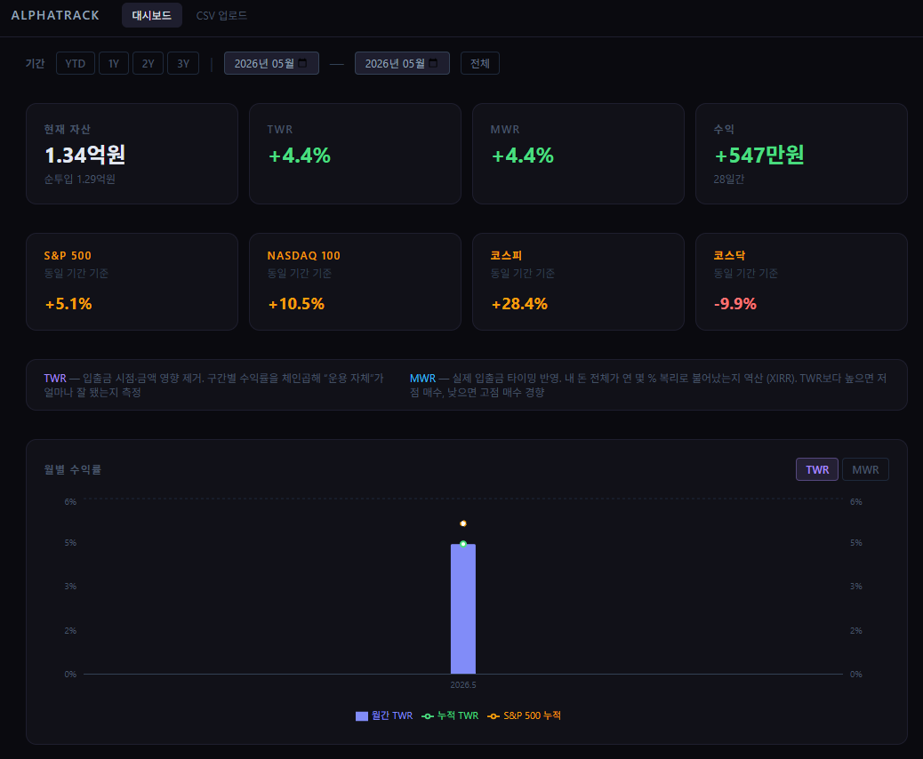Toggle S&P 500 누적 legend series

pyautogui.click(x=525, y=715)
